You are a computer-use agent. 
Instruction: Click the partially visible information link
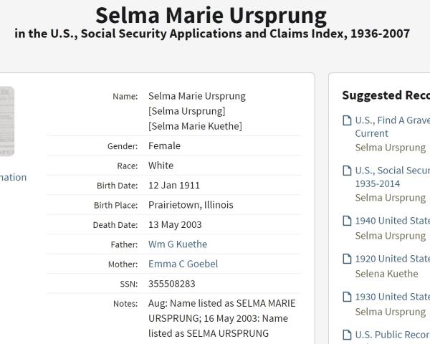tap(13, 178)
